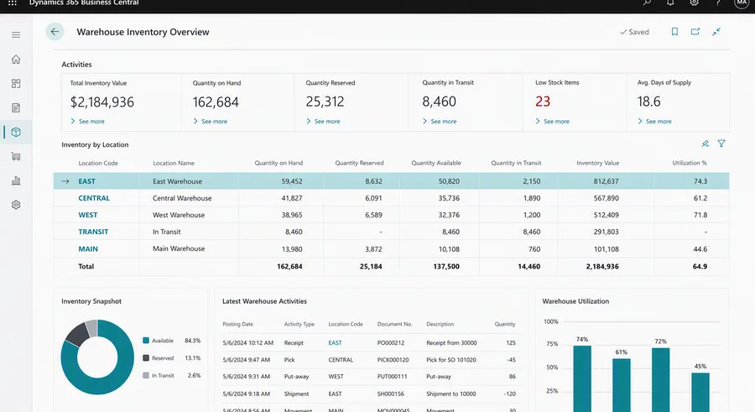Click the 61% utilization bar
This screenshot has height=412, width=755.
point(621,385)
